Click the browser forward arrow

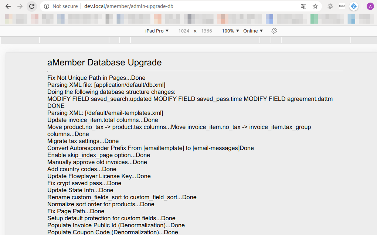20,6
